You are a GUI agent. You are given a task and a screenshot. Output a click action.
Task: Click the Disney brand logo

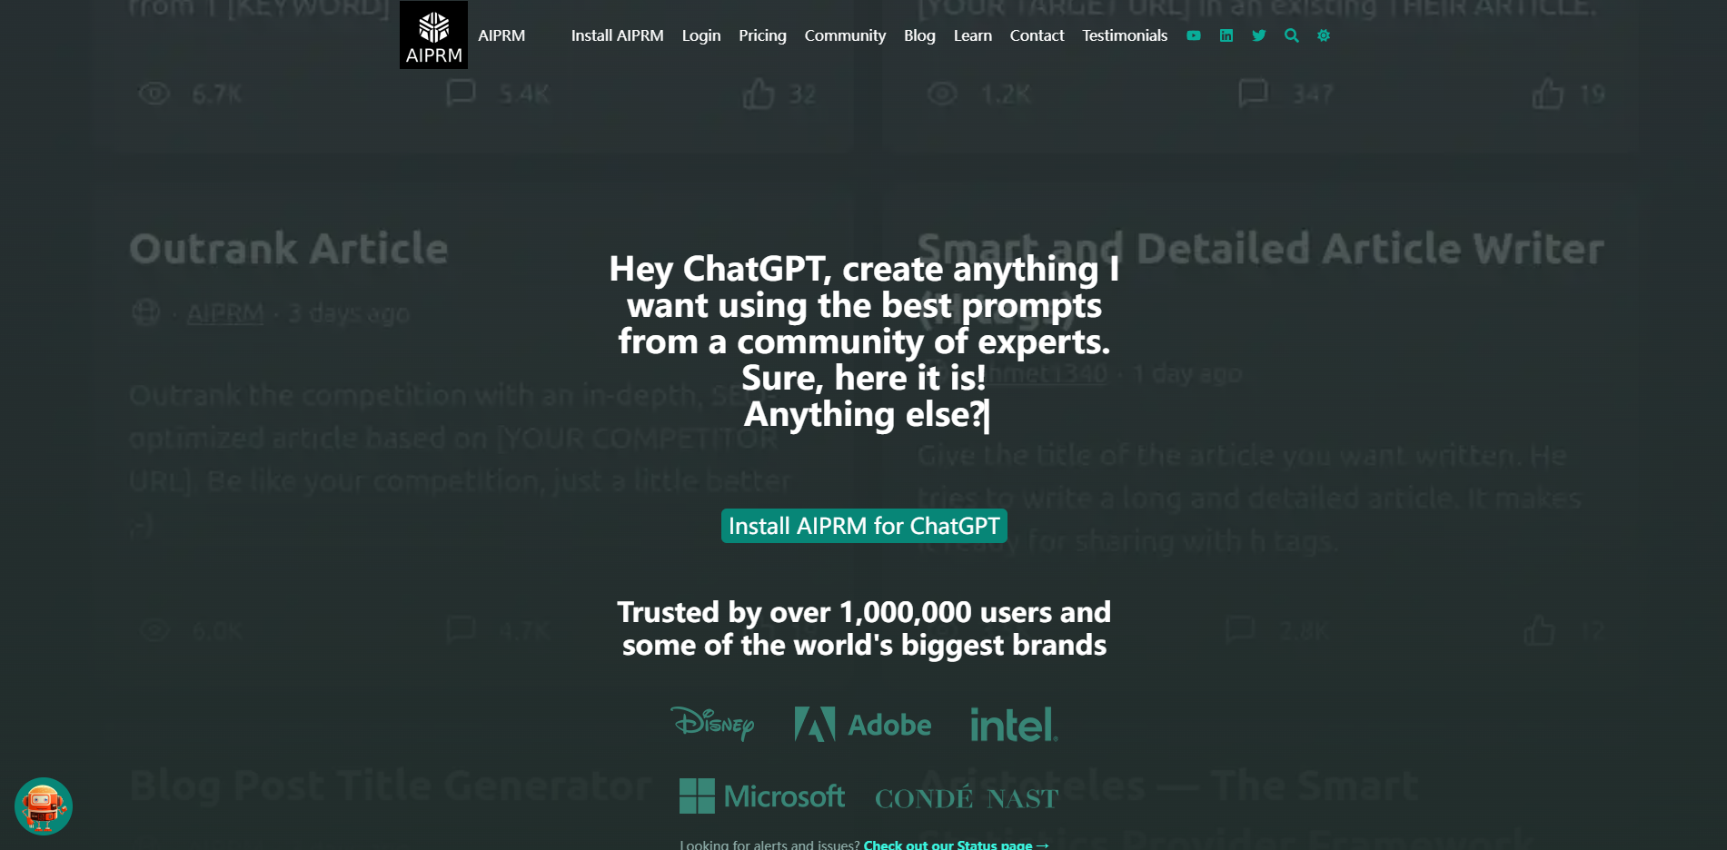(x=713, y=724)
